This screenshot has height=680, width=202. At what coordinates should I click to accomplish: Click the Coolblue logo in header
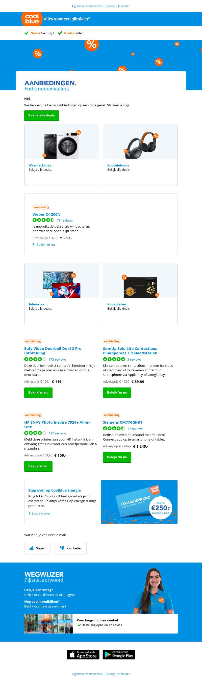point(32,19)
